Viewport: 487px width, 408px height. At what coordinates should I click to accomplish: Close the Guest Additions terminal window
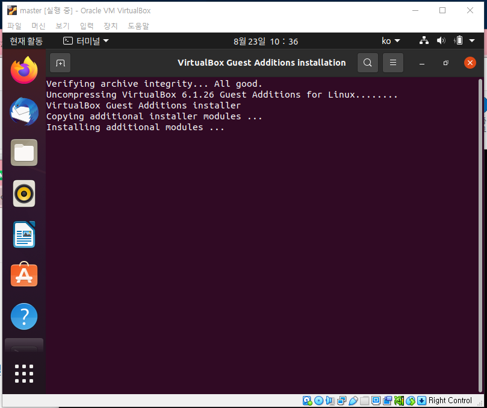click(x=470, y=63)
